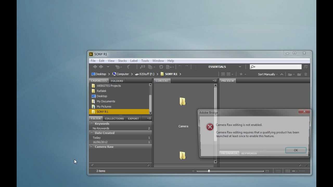This screenshot has width=333, height=187.
Task: Open the Refine stacked-pages icon
Action: tap(151, 67)
